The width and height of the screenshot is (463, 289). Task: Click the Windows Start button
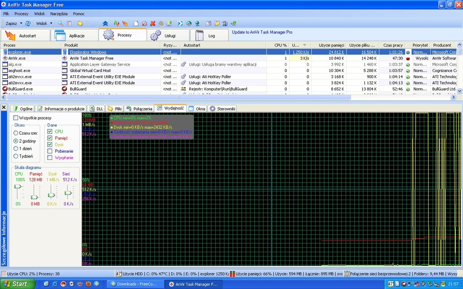[18, 284]
